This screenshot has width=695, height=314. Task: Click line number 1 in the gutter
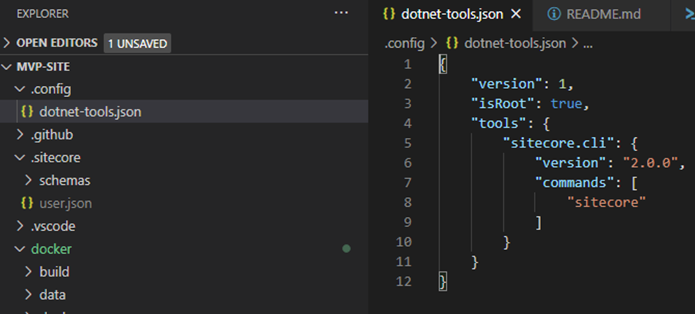coord(408,65)
